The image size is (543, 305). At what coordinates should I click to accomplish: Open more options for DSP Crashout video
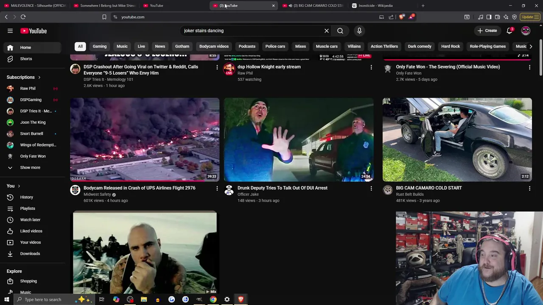tap(217, 67)
